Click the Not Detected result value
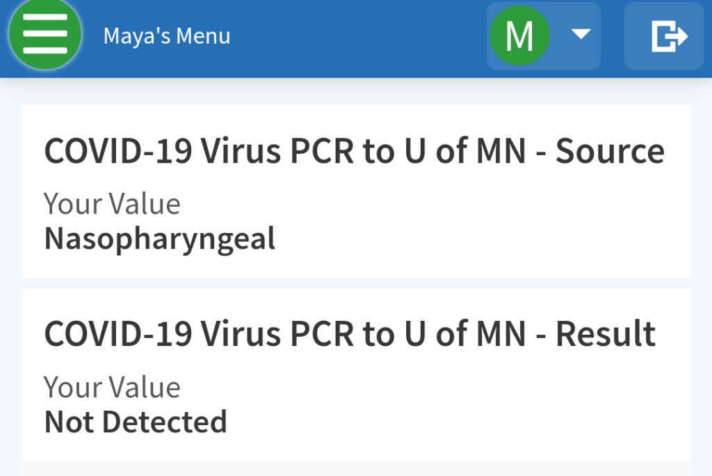 (x=136, y=422)
